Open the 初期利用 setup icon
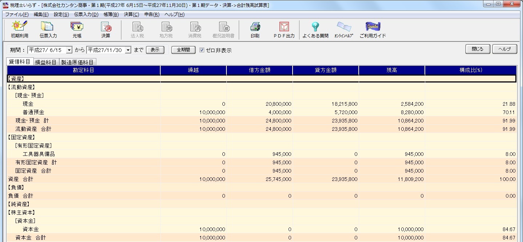The width and height of the screenshot is (523, 242). pos(19,29)
